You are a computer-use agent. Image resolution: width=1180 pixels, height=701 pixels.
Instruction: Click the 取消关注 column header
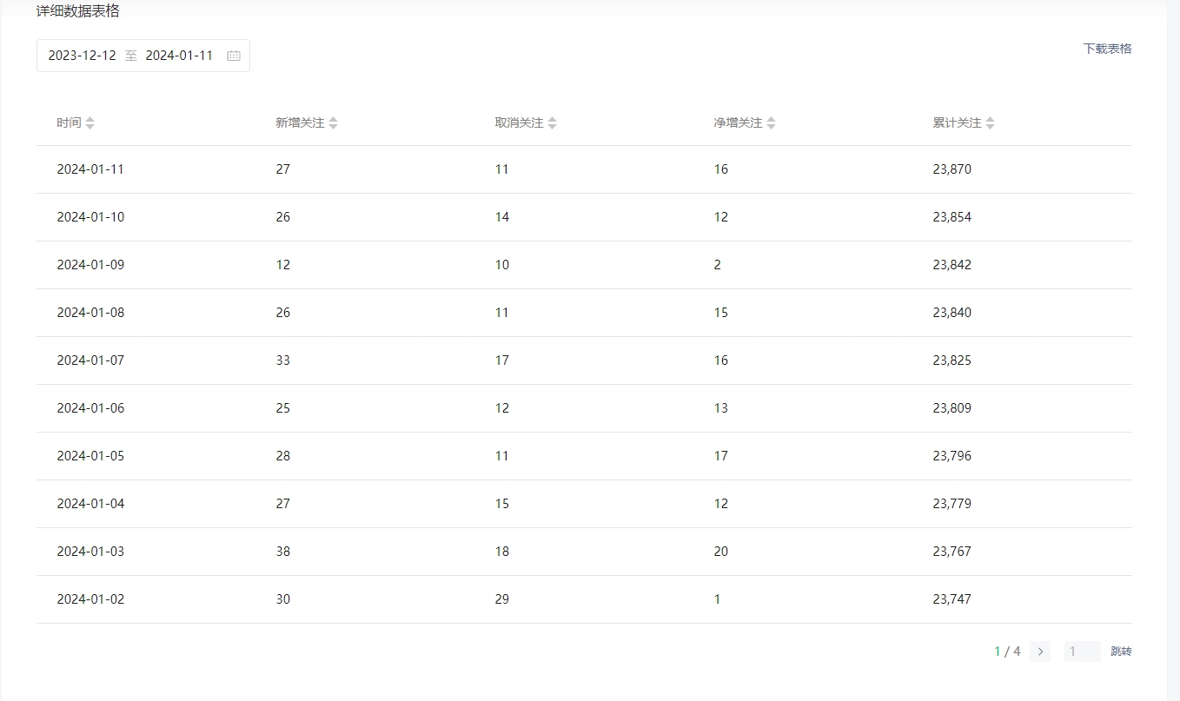click(519, 123)
